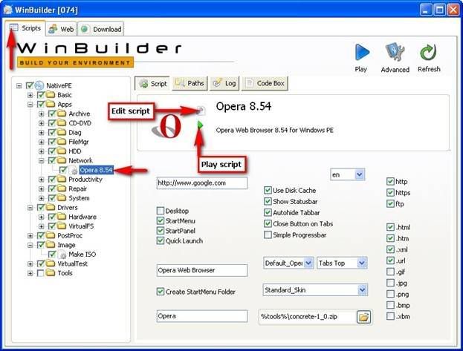
Task: Click the Diag folder icon
Action: tap(62, 132)
